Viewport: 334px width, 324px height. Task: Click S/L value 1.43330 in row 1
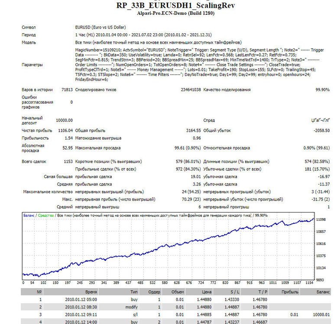click(x=232, y=299)
